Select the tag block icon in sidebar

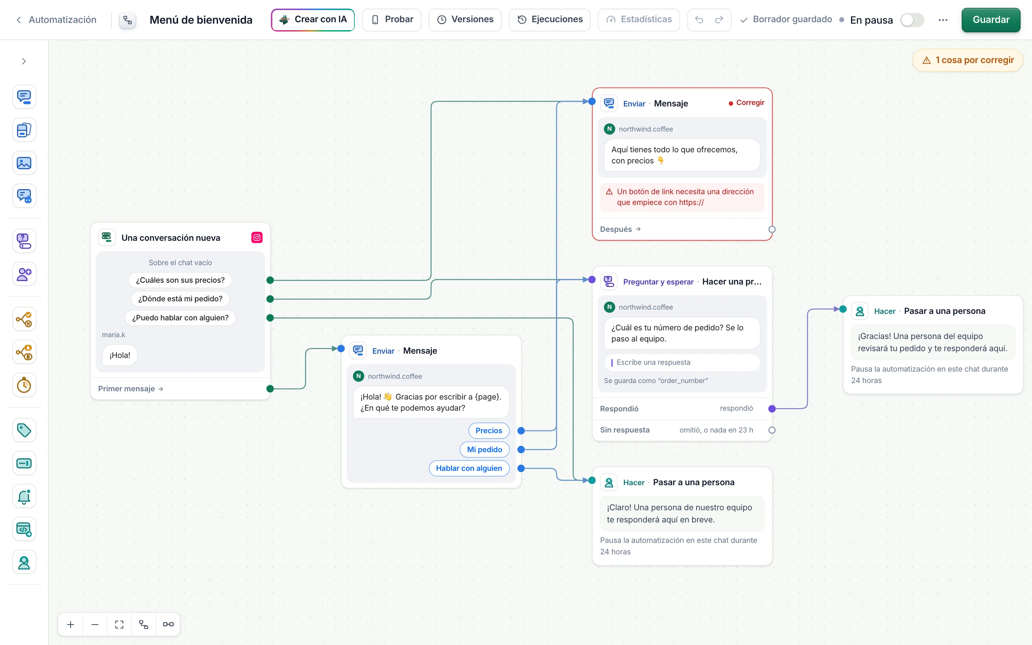[24, 430]
